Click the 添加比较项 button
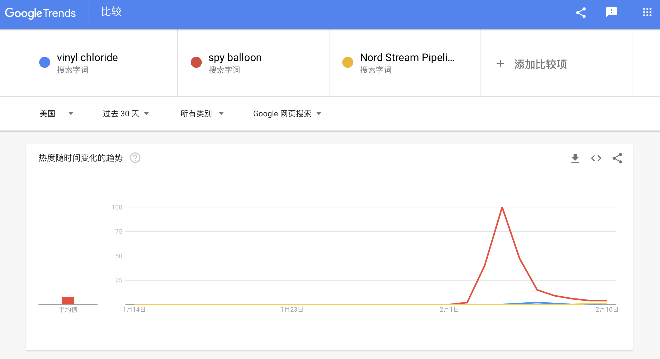The image size is (660, 359). (540, 64)
